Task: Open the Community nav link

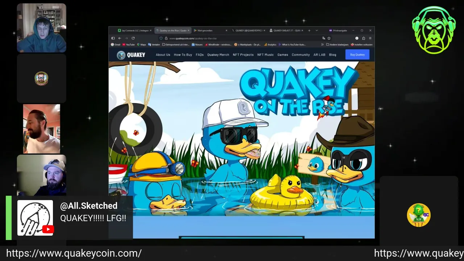Action: click(x=301, y=55)
